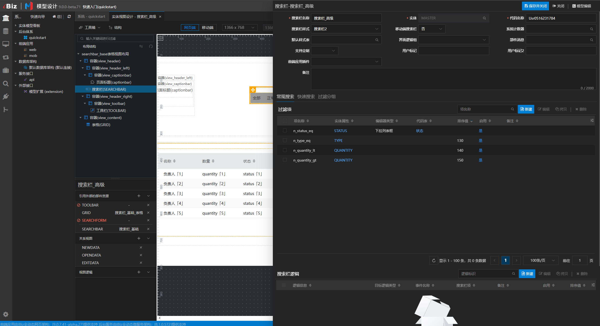This screenshot has height=326, width=600.
Task: Check the n_quantity_lt row checkbox
Action: click(x=285, y=150)
